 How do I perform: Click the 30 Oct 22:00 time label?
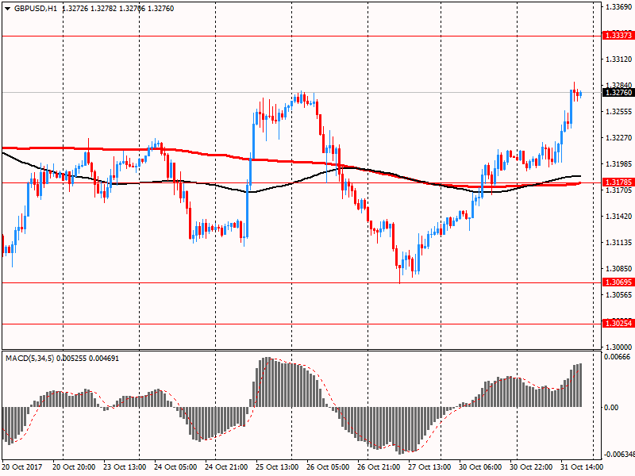coord(531,467)
